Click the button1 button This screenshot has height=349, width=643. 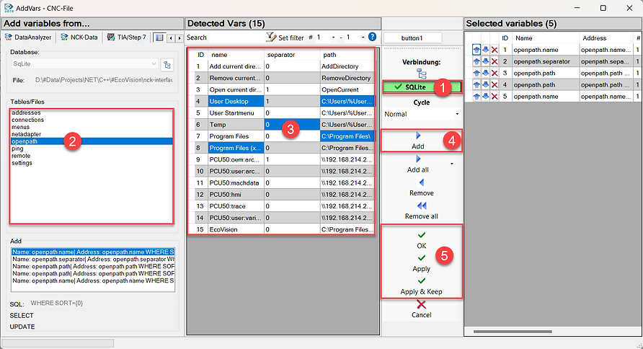click(x=412, y=38)
